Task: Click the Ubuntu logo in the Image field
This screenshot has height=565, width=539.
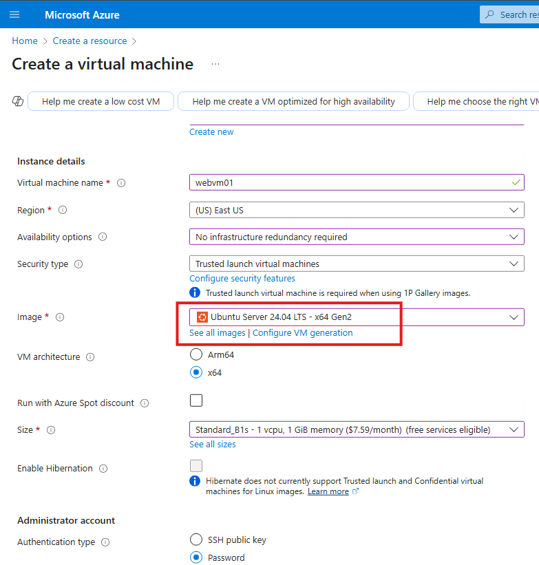Action: (x=202, y=317)
